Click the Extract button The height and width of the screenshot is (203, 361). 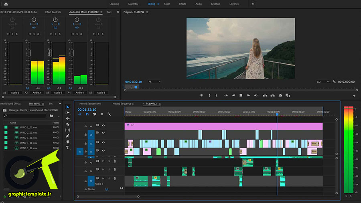(x=273, y=95)
